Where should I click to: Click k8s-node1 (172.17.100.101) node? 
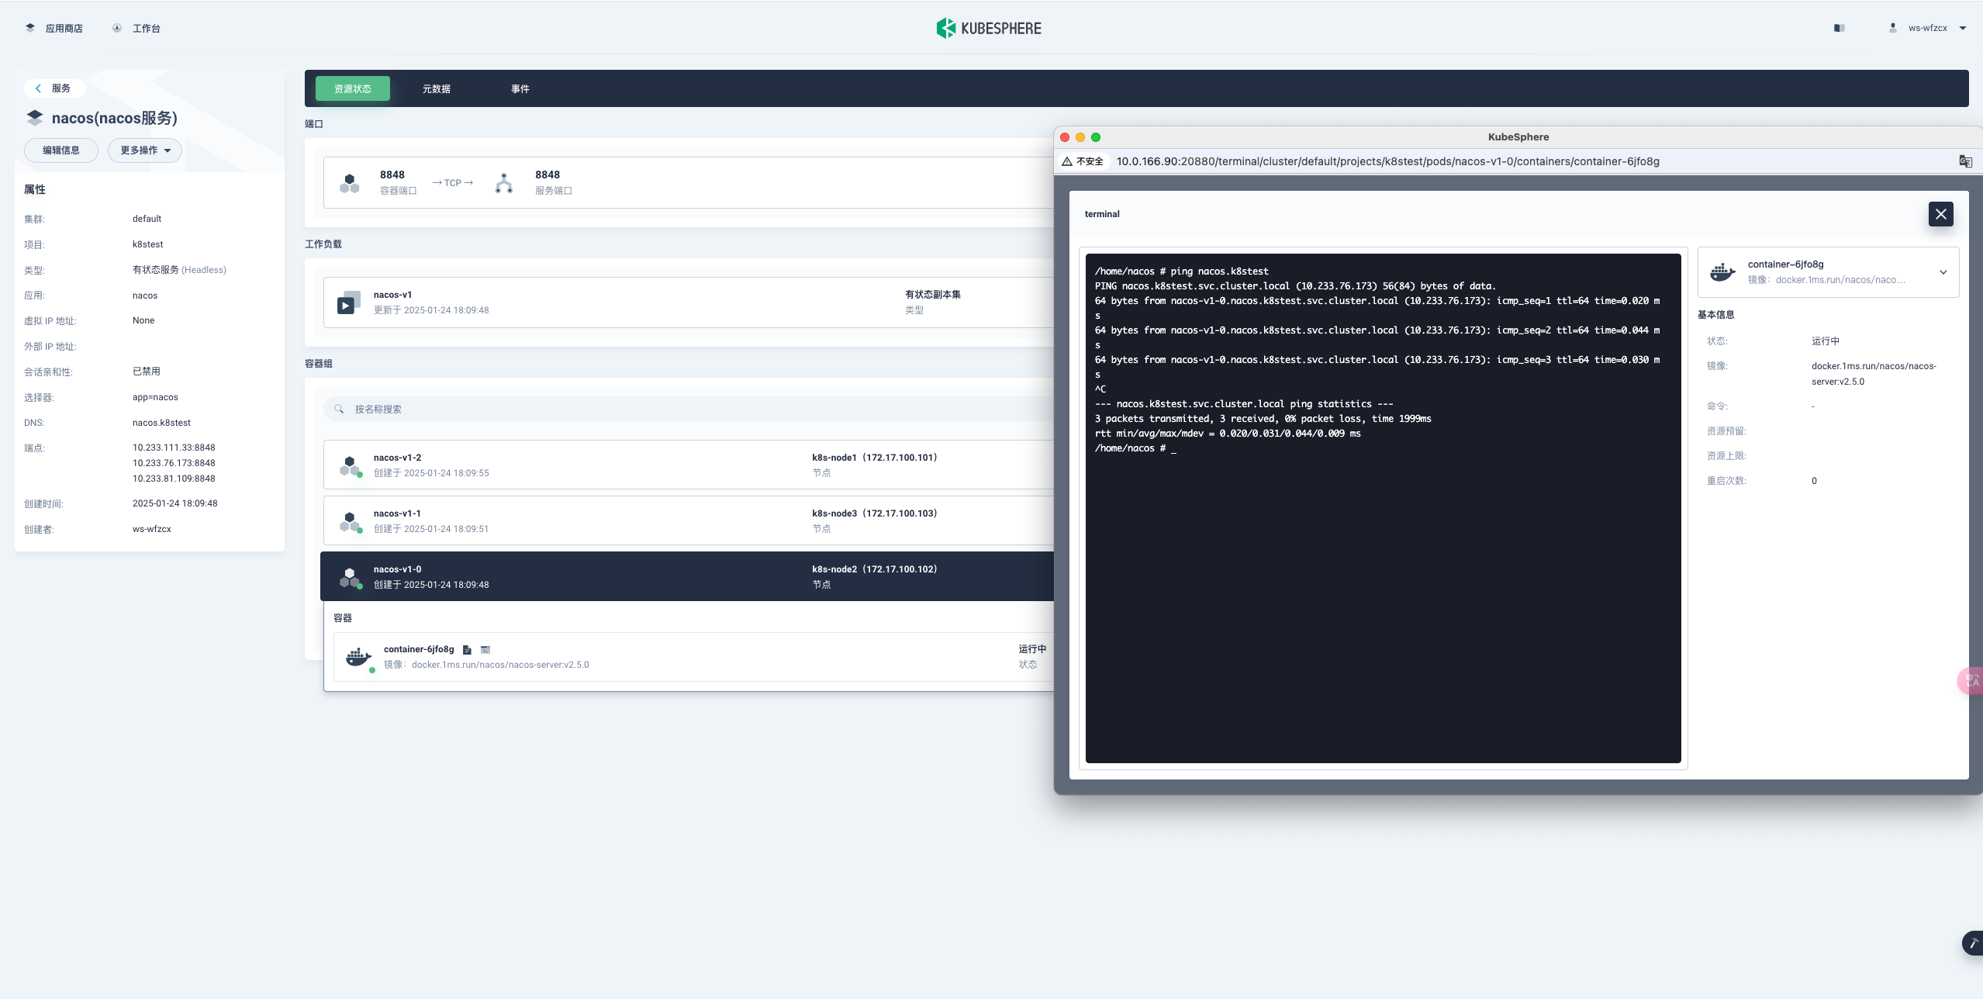click(x=875, y=458)
